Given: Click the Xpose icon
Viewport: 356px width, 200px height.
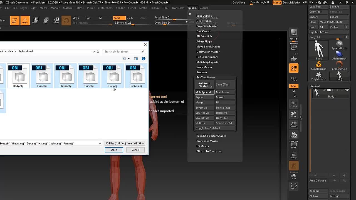Looking at the screenshot, I should pos(294,186).
